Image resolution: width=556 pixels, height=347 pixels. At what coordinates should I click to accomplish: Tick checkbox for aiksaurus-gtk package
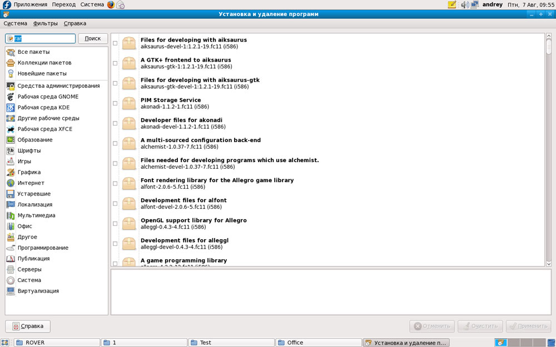pos(115,63)
